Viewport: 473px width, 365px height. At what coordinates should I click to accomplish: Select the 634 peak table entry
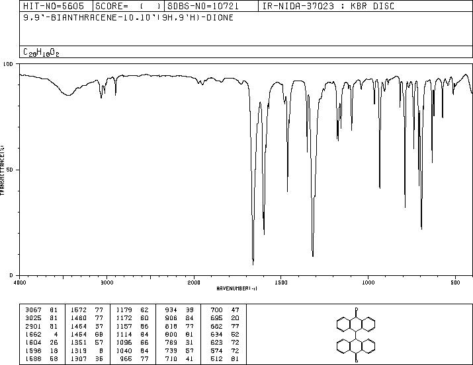[216, 334]
